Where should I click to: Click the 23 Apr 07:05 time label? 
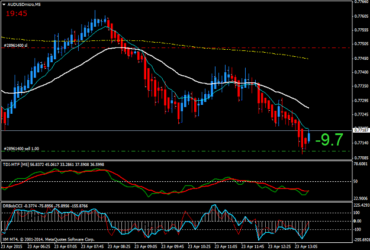tap(66, 246)
